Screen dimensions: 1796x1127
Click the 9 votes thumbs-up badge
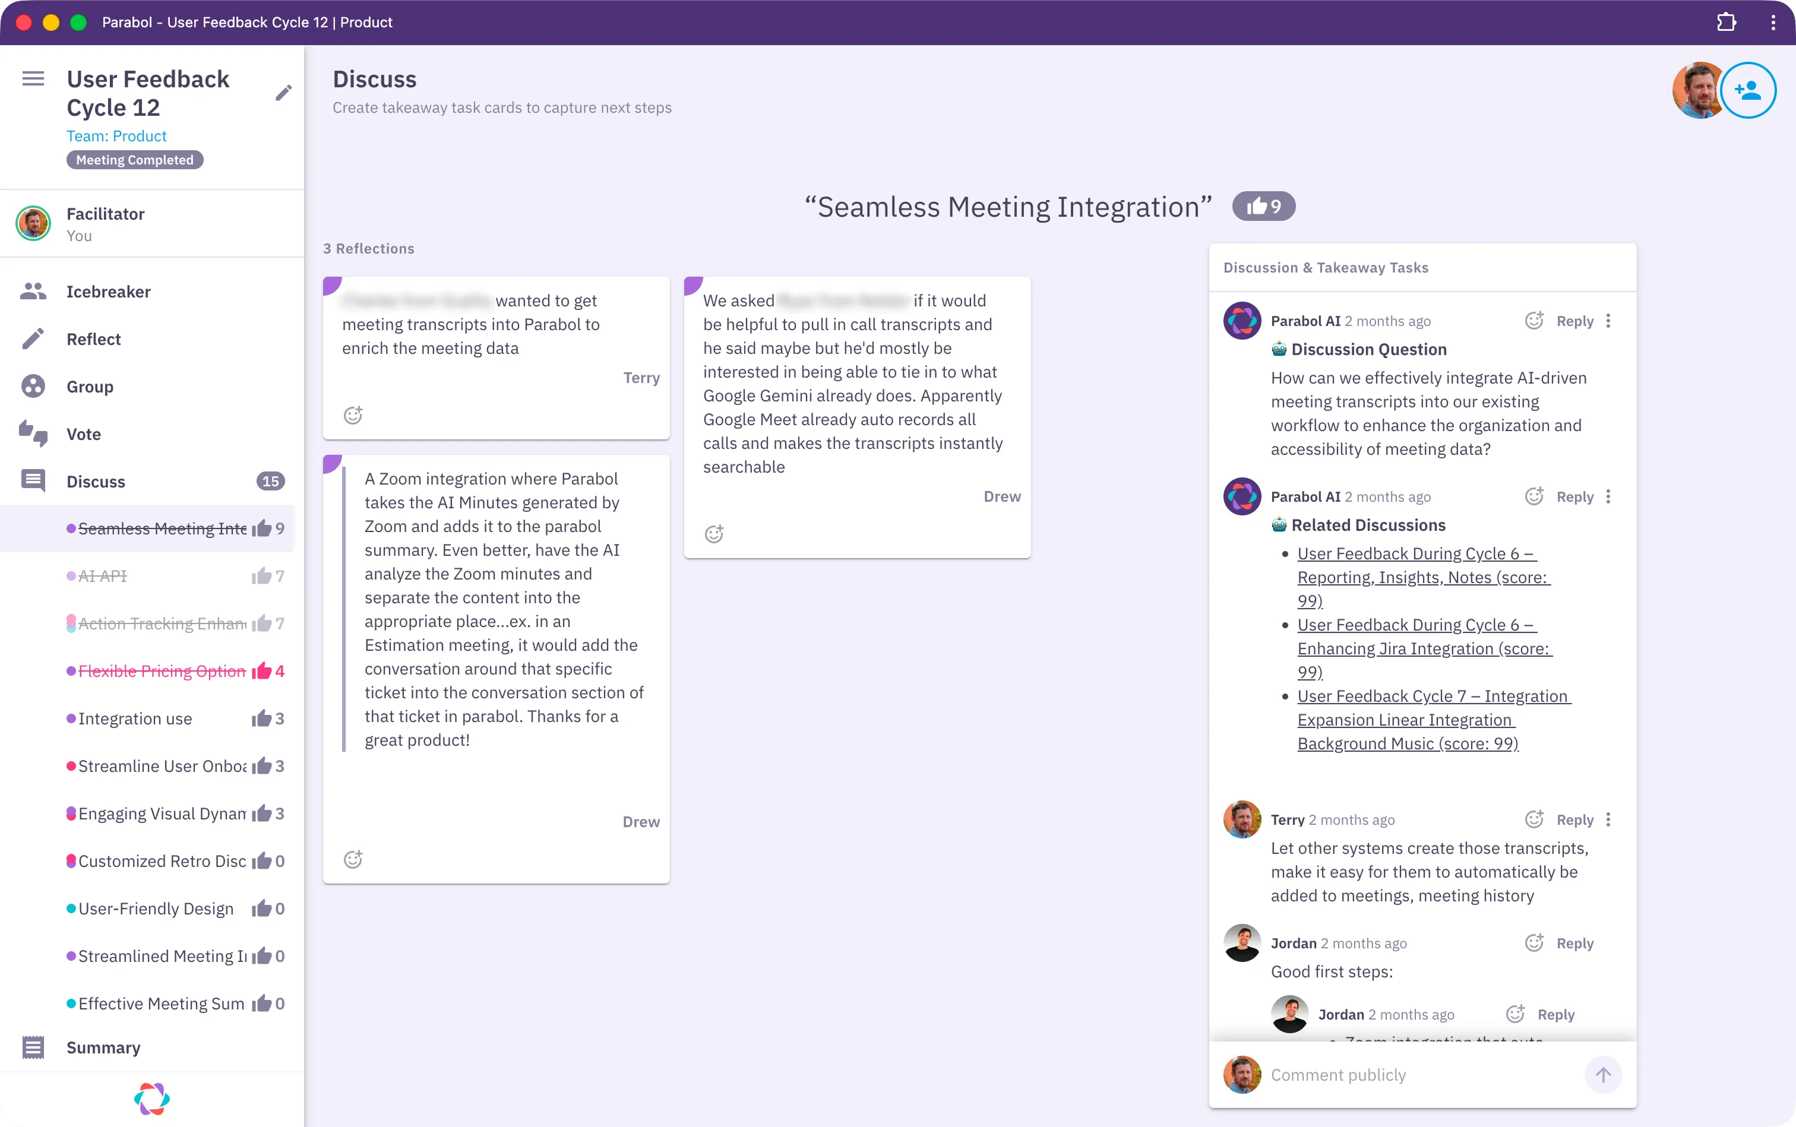pos(1264,207)
